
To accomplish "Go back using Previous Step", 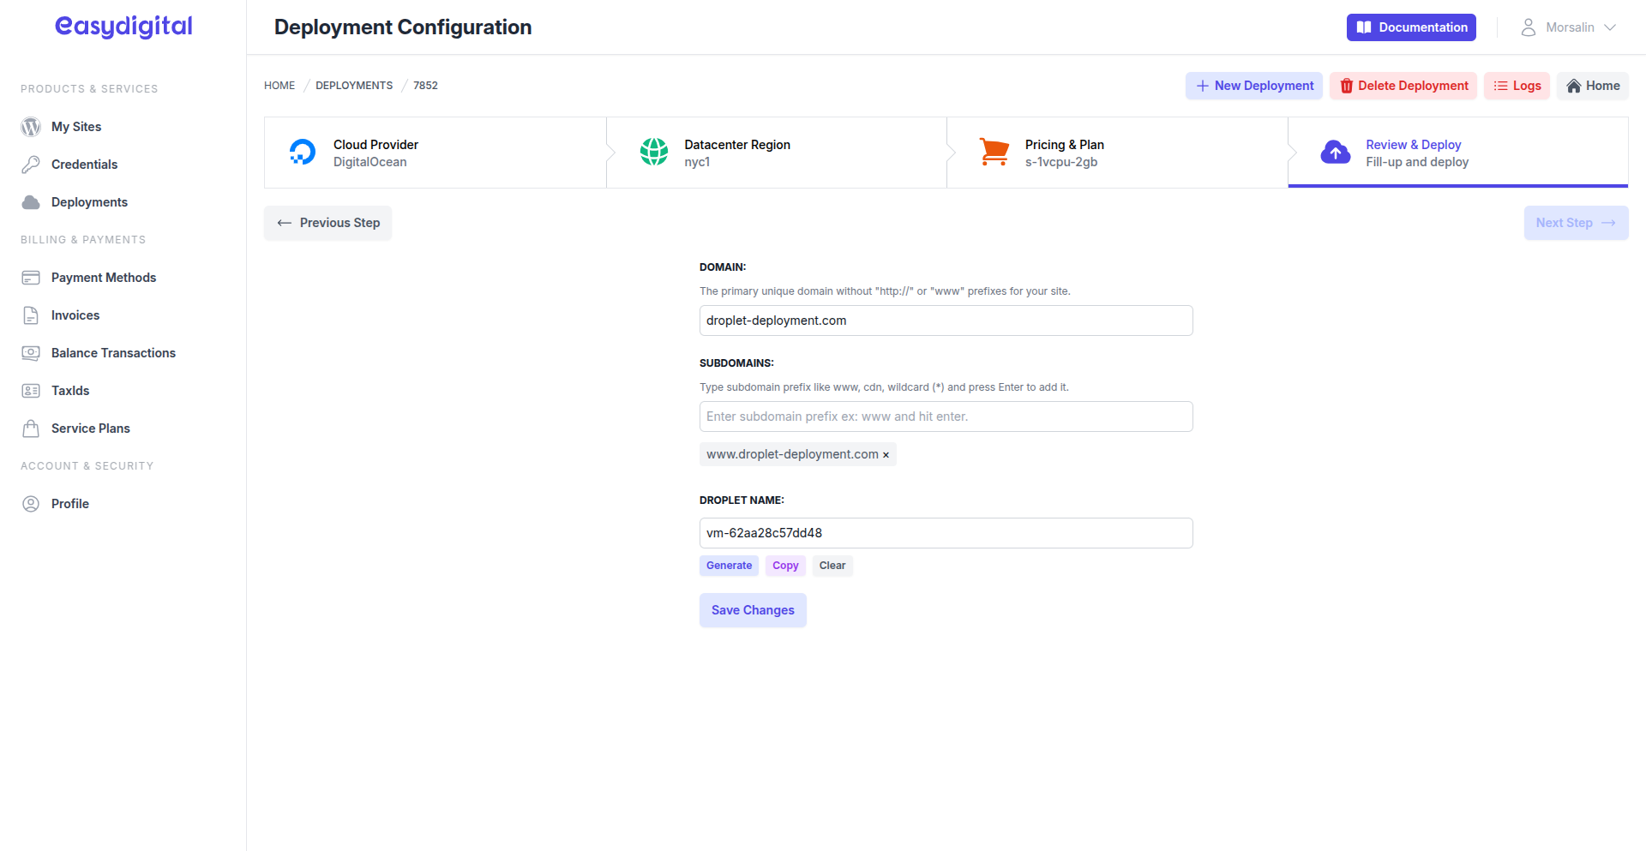I will [x=327, y=223].
